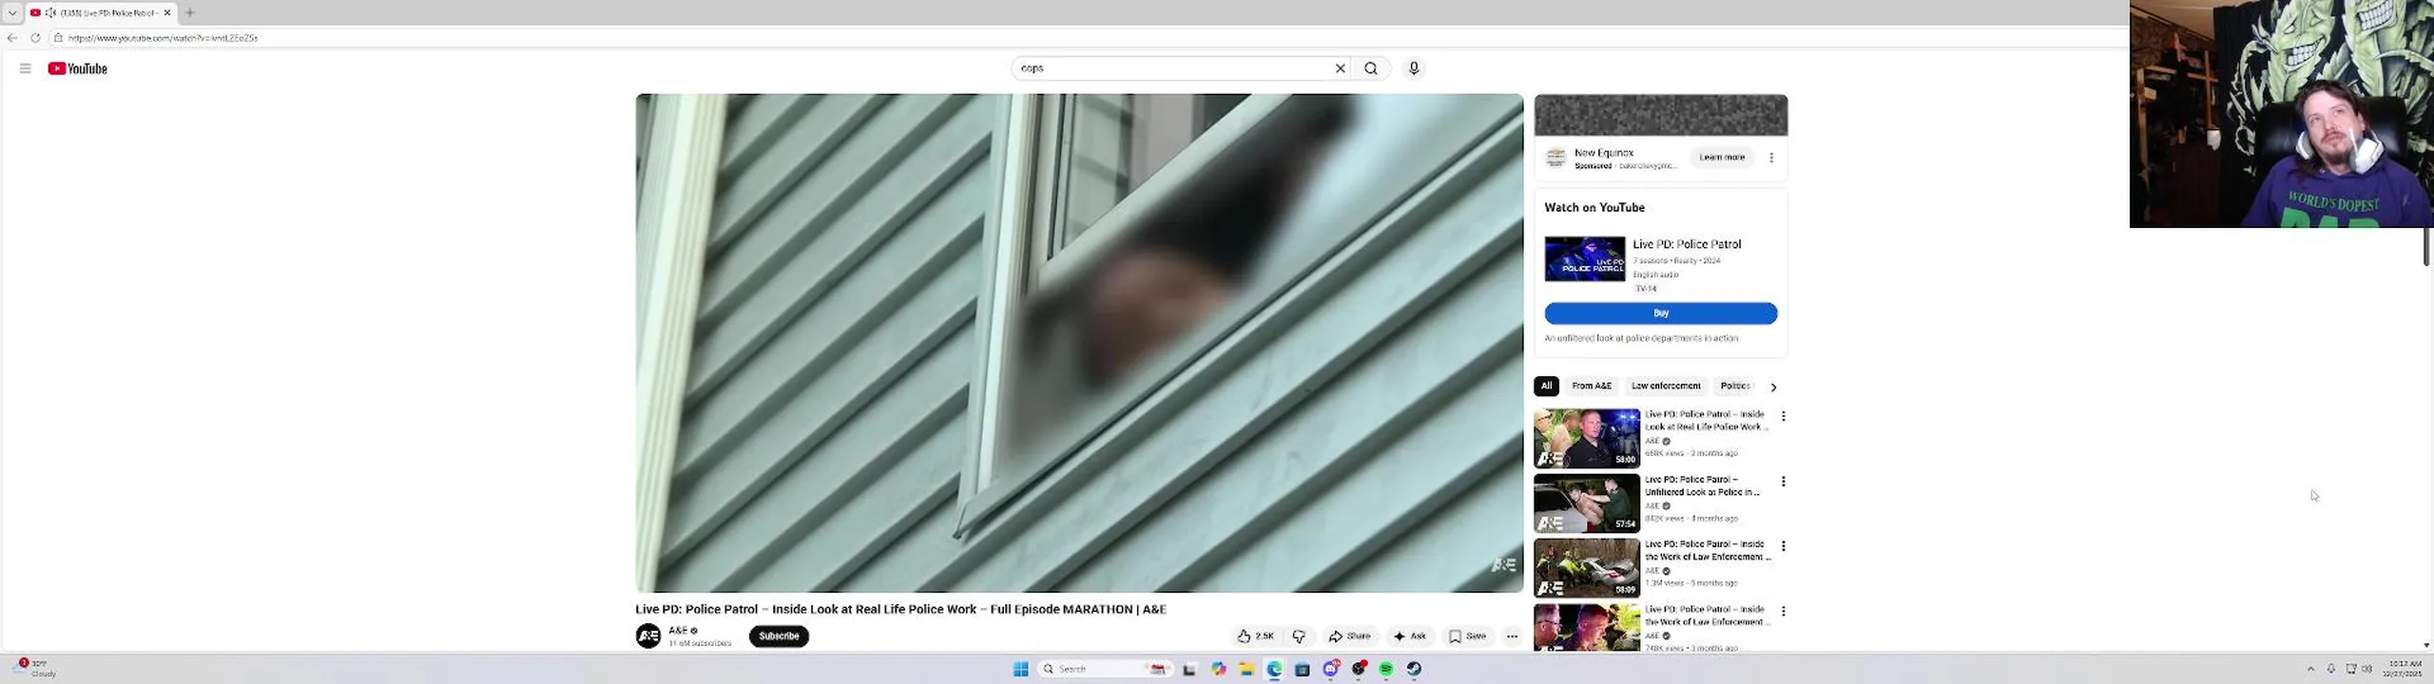Open the tab search dropdown chevron
The height and width of the screenshot is (684, 2434).
tap(12, 12)
